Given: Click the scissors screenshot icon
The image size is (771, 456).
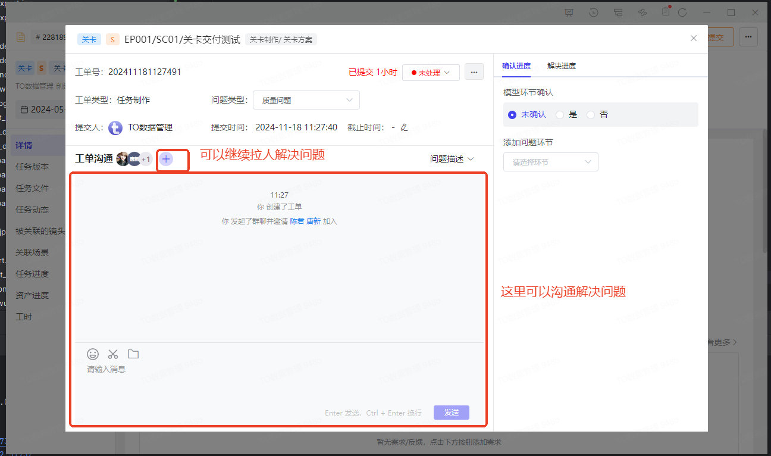Looking at the screenshot, I should (x=113, y=354).
